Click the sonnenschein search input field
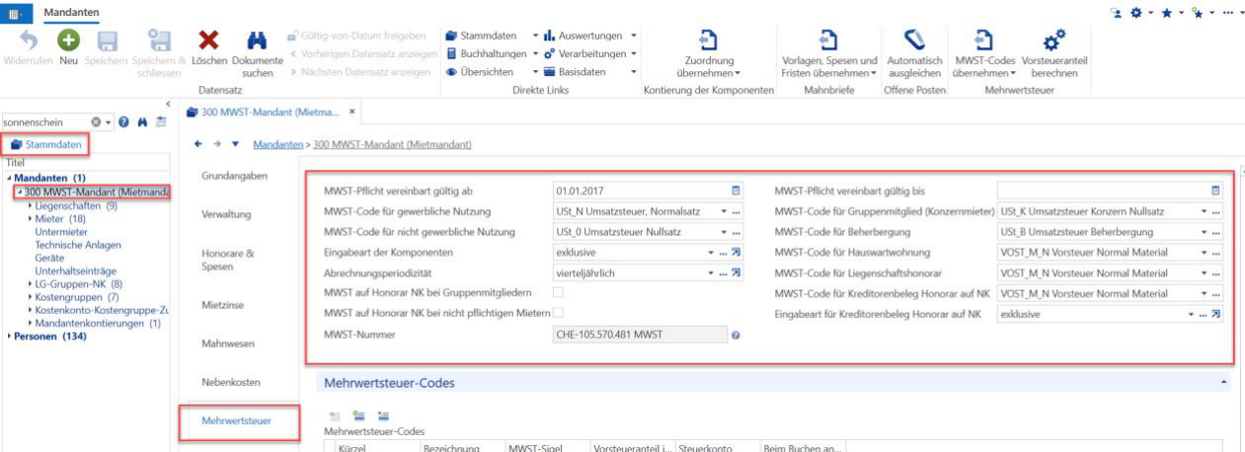The width and height of the screenshot is (1245, 452). [x=46, y=122]
